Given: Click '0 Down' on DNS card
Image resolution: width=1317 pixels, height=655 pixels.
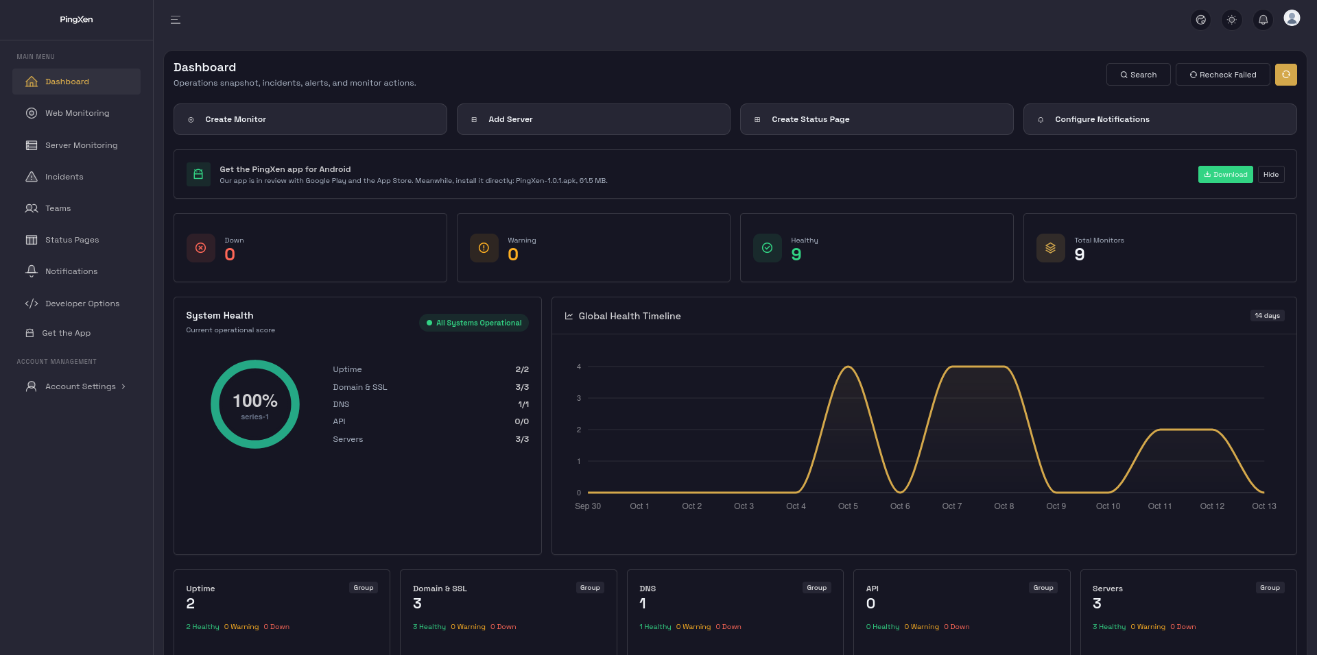Looking at the screenshot, I should 728,627.
